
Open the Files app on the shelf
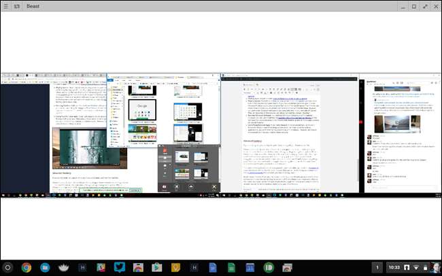pyautogui.click(x=45, y=266)
